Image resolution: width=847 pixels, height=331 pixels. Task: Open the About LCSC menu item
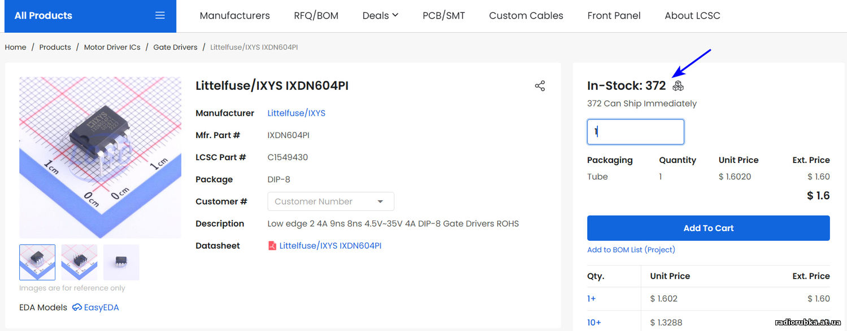coord(692,16)
